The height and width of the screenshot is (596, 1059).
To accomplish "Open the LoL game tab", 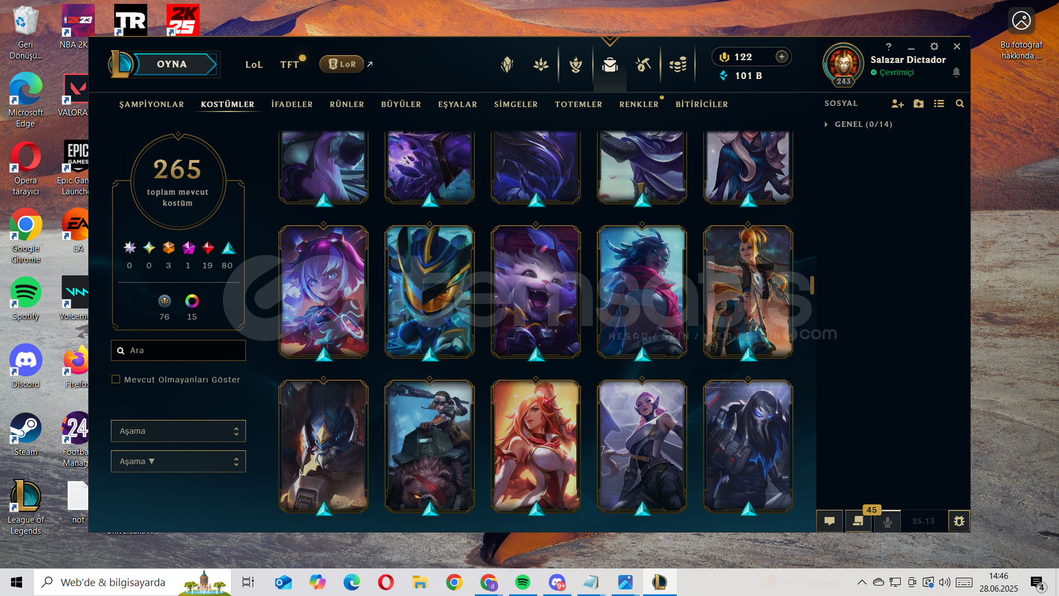I will pyautogui.click(x=254, y=65).
